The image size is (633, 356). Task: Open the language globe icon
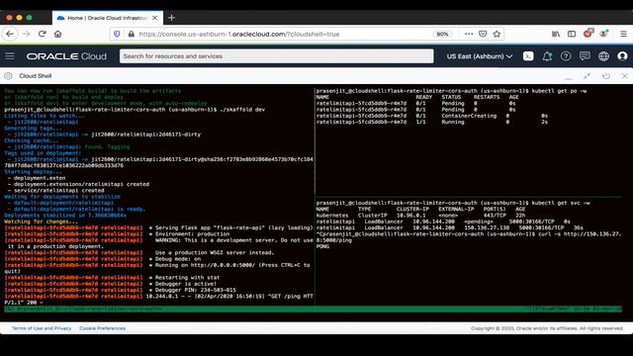(603, 56)
